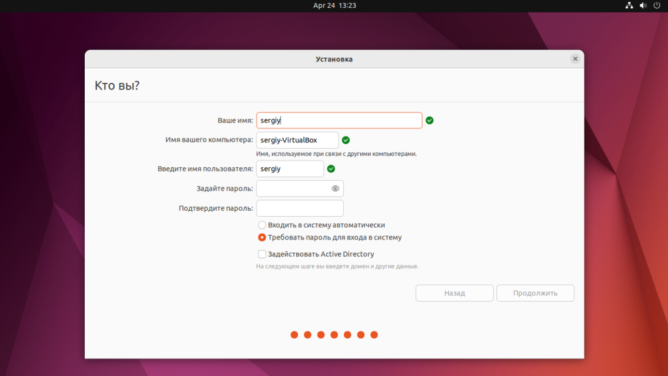Click green checkmark beside the username field
Image resolution: width=668 pixels, height=376 pixels.
click(x=331, y=168)
